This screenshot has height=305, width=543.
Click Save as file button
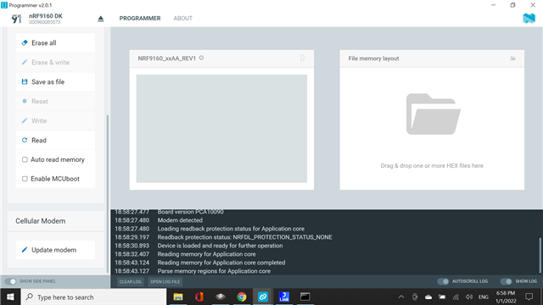pos(55,81)
